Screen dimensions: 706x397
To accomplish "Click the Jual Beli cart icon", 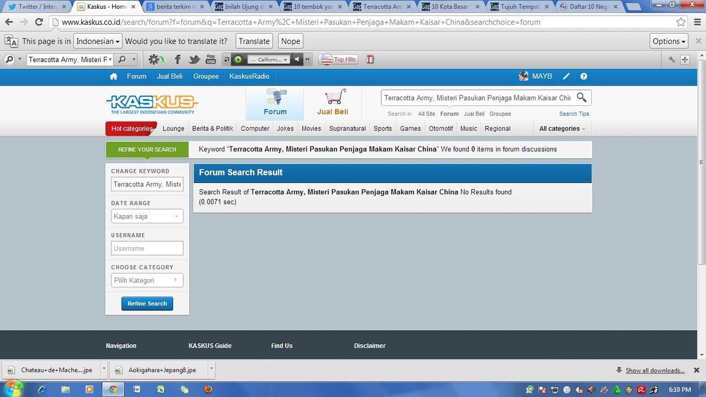I will (x=335, y=96).
